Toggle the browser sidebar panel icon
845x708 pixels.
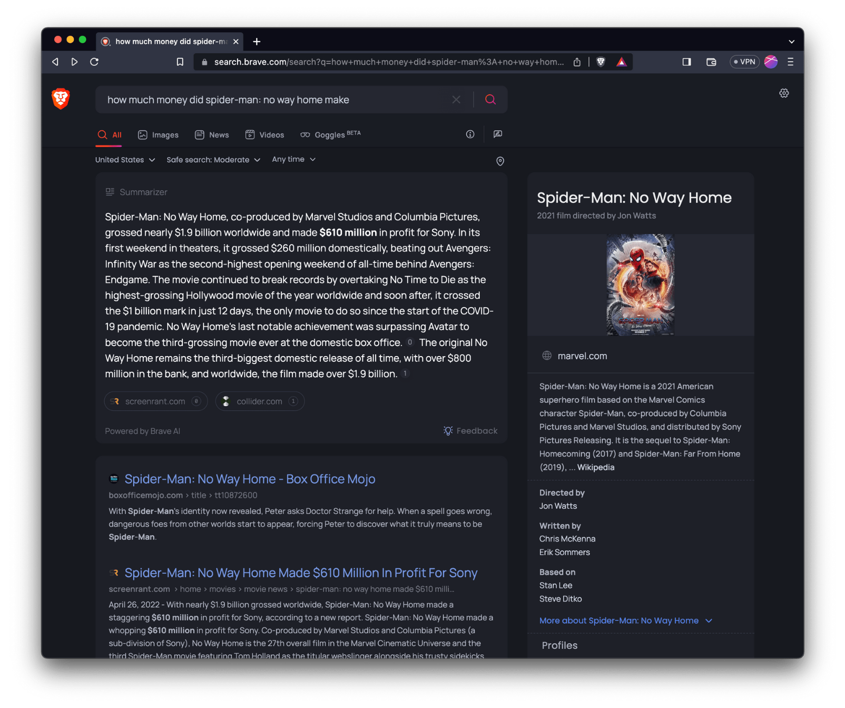(686, 62)
